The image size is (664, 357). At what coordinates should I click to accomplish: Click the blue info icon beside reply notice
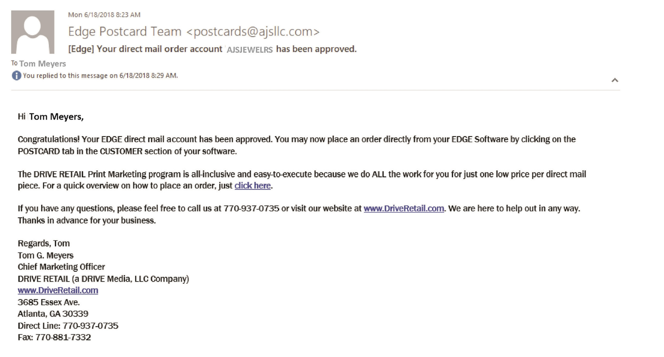[x=16, y=76]
